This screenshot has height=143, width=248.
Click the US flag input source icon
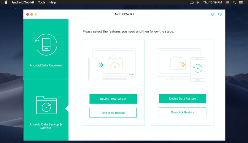pos(227,2)
